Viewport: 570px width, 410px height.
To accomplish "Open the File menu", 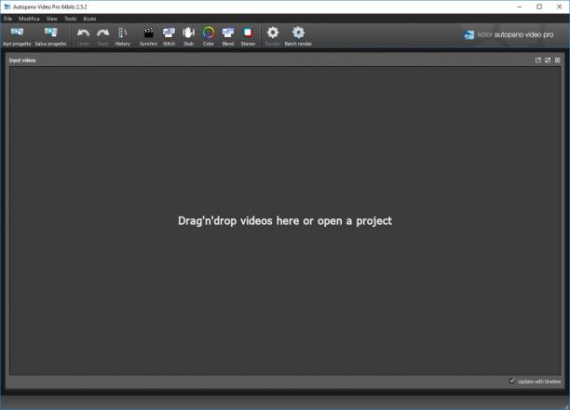I will (x=7, y=19).
